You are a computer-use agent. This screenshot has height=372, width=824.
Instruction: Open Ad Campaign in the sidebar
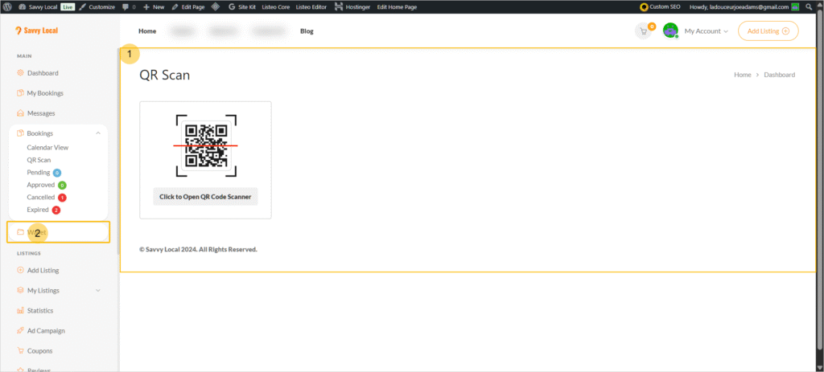point(45,330)
